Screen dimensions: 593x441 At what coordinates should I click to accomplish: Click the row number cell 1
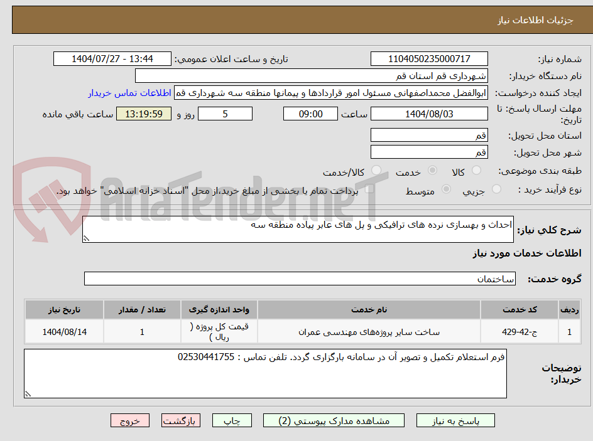click(570, 332)
